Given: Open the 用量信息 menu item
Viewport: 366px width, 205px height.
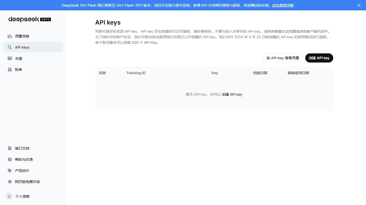Looking at the screenshot, I should point(33,36).
